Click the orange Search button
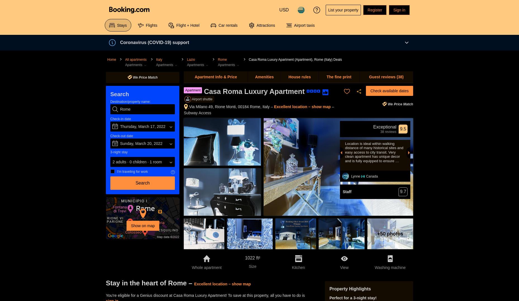The image size is (519, 301). (x=142, y=183)
